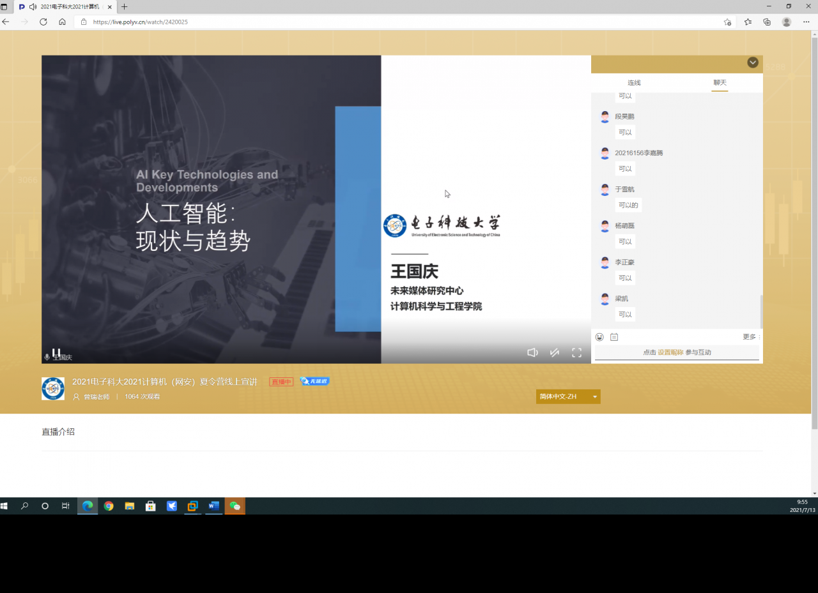Collapse the chat panel with chevron button
Viewport: 818px width, 593px height.
[x=753, y=63]
